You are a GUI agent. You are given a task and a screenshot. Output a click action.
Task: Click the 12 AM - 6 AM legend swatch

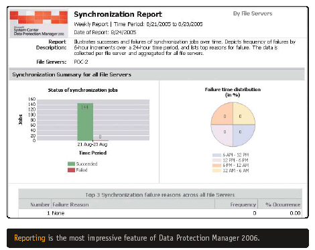click(x=216, y=171)
